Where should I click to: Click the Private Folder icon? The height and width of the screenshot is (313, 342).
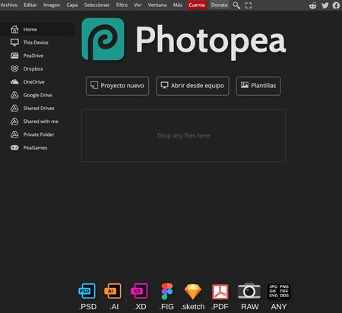14,134
